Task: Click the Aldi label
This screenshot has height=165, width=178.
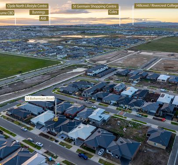Action: (x=44, y=18)
